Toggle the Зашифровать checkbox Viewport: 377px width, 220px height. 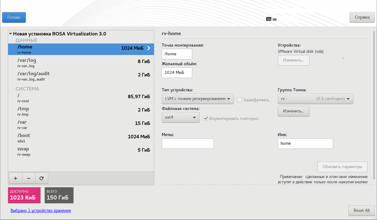pos(240,100)
